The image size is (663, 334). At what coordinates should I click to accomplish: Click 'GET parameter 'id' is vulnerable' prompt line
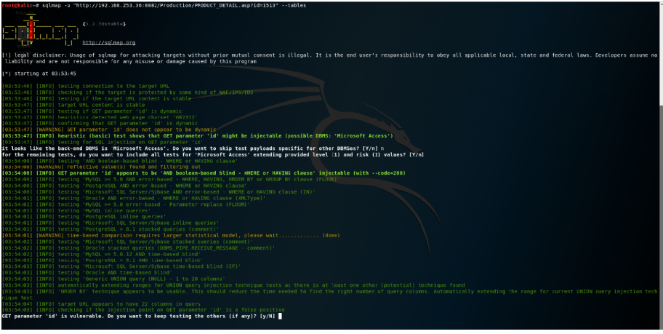tap(138, 317)
